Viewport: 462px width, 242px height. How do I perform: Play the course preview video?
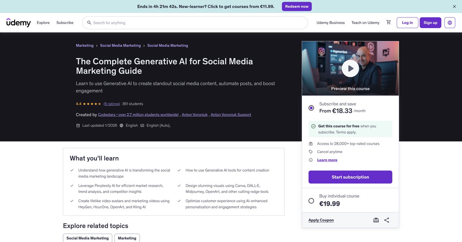coord(350,68)
